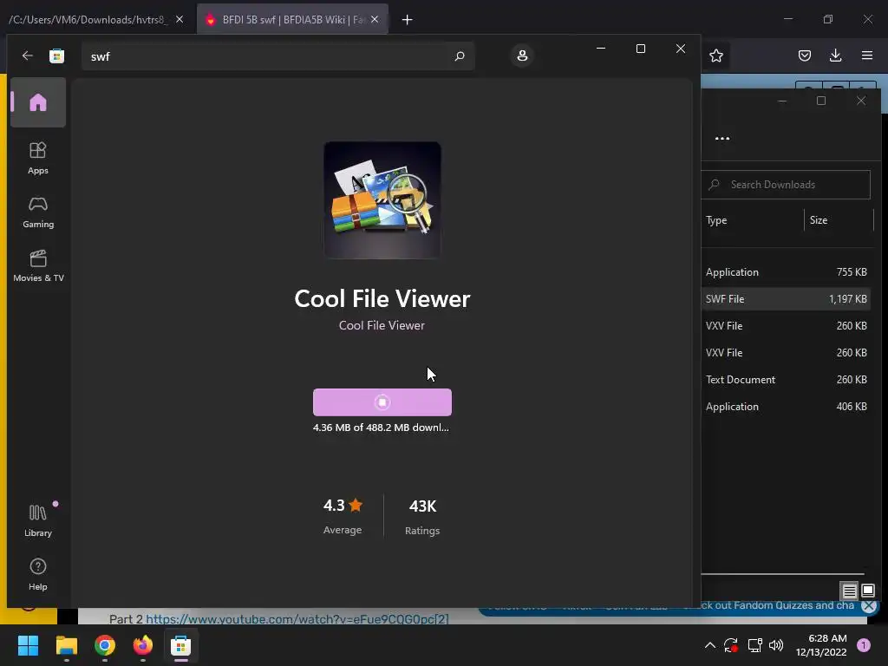Open the user account profile icon
The width and height of the screenshot is (888, 666).
pos(522,55)
